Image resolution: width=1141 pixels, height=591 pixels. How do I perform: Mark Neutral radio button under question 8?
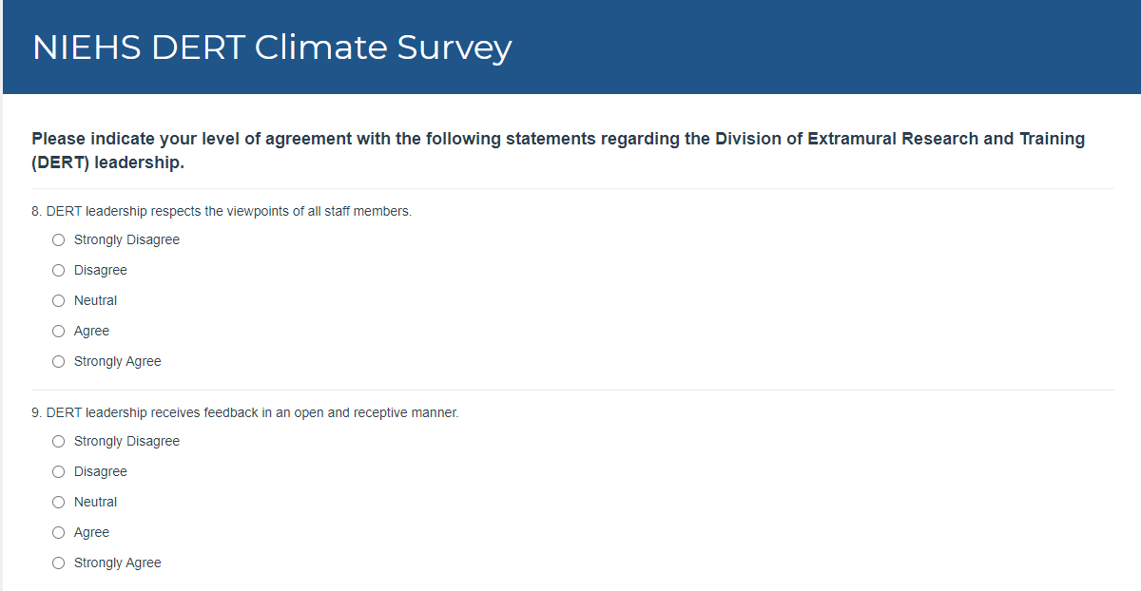pyautogui.click(x=59, y=301)
